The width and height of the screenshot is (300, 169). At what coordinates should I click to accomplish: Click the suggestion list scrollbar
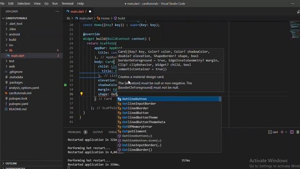coord(220,99)
